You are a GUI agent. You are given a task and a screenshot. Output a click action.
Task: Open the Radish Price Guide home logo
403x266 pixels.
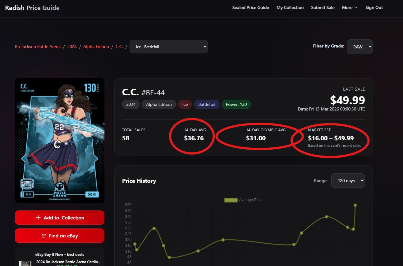coord(32,8)
